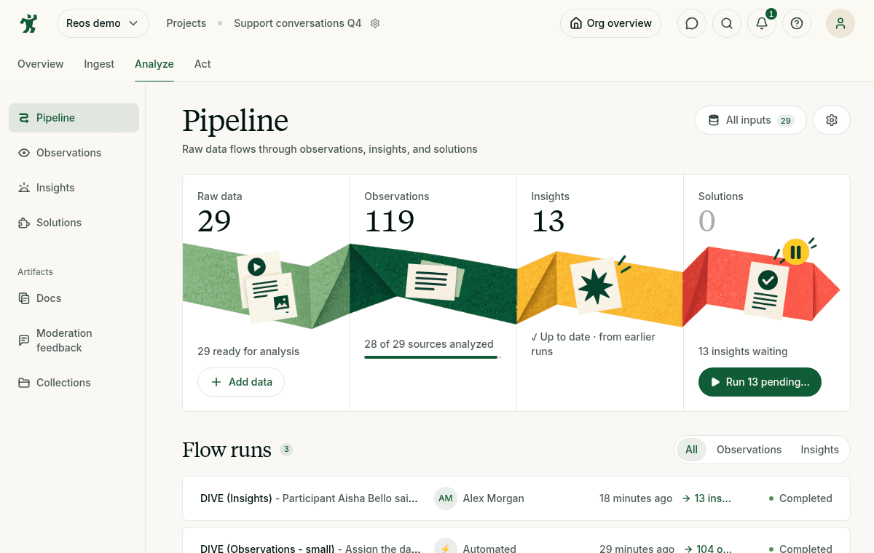Click the Solutions puzzle icon in the sidebar
This screenshot has width=874, height=553.
pyautogui.click(x=24, y=223)
